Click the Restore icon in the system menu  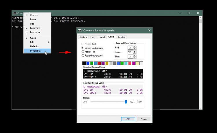point(27,15)
